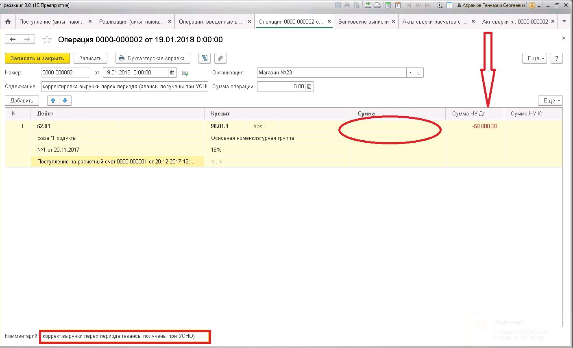Go back with the left arrow button
This screenshot has width=573, height=348.
coord(13,39)
